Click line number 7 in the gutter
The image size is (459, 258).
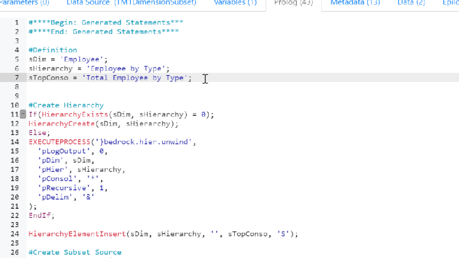pos(17,78)
